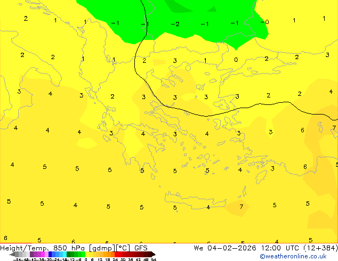Open the weatheronline.co.uk copyright link
The height and width of the screenshot is (261, 338).
point(293,256)
